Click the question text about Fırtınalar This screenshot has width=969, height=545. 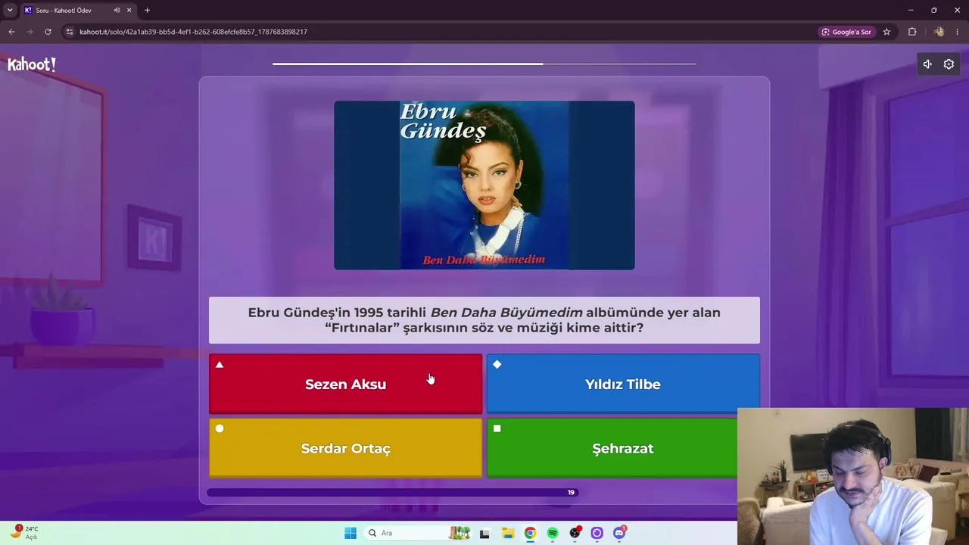pyautogui.click(x=484, y=320)
